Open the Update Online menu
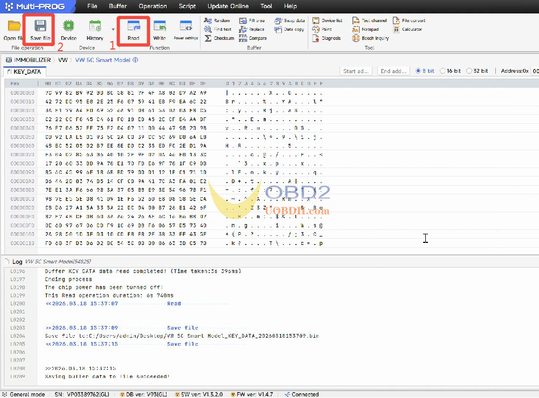The height and width of the screenshot is (398, 539). 228,6
